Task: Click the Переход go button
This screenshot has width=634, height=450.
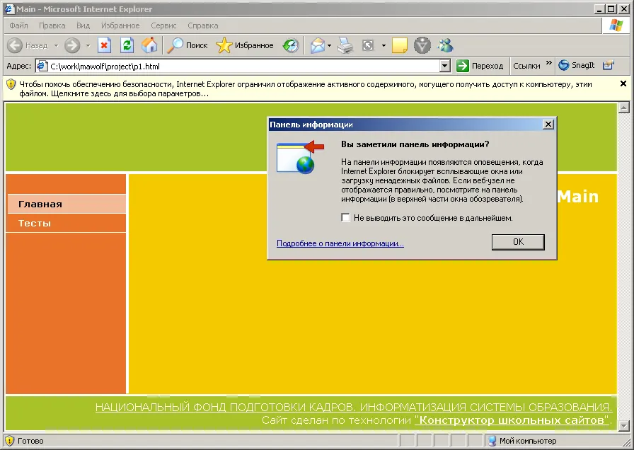Action: click(480, 66)
